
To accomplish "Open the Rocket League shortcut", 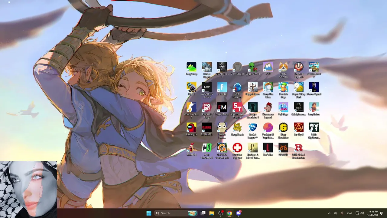I will (253, 131).
